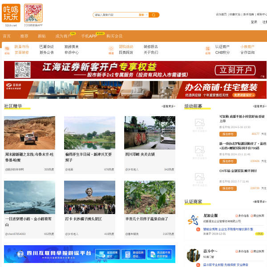The height and width of the screenshot is (267, 267).
Task: Open the 装修报名 channel link
Action: pos(151,47)
